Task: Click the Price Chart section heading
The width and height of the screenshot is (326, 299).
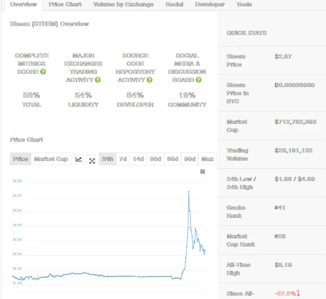Action: (x=27, y=140)
